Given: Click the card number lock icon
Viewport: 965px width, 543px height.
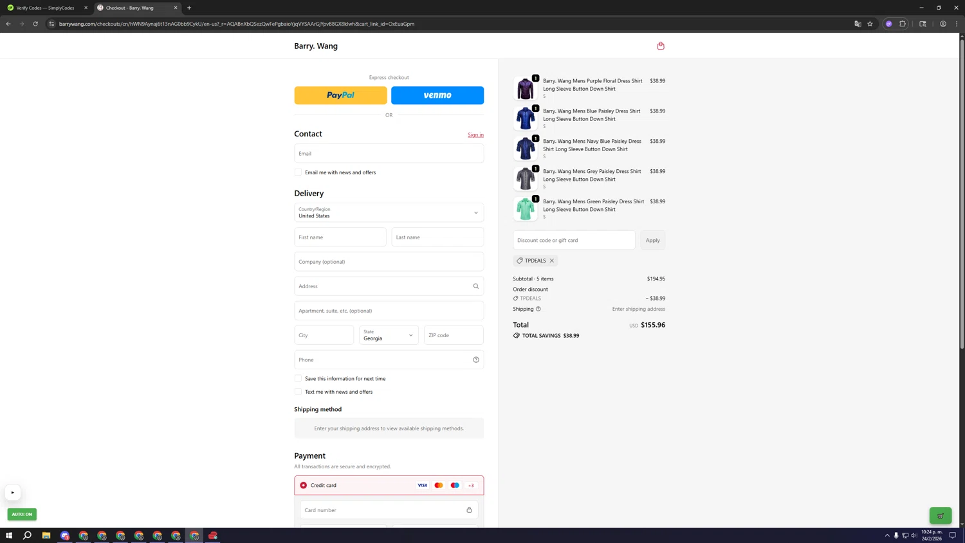Looking at the screenshot, I should pyautogui.click(x=469, y=510).
